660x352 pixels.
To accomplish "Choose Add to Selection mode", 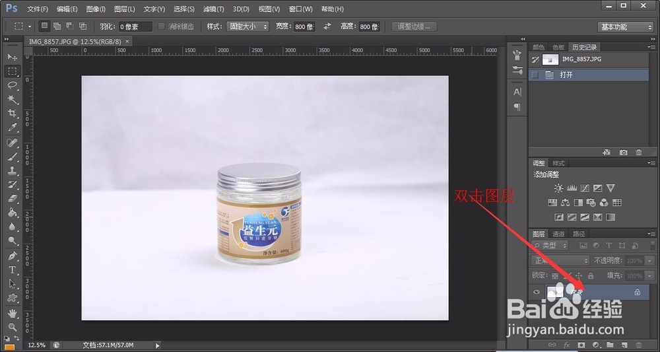I will point(57,26).
